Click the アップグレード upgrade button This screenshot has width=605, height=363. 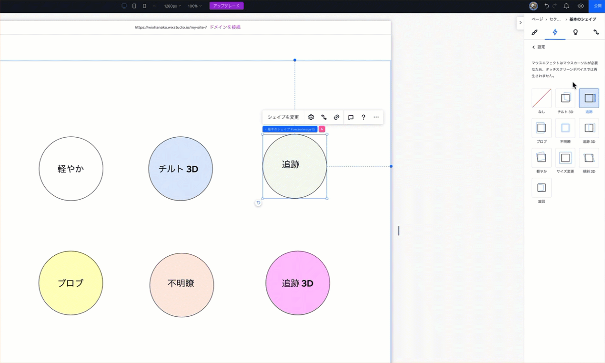click(x=226, y=6)
